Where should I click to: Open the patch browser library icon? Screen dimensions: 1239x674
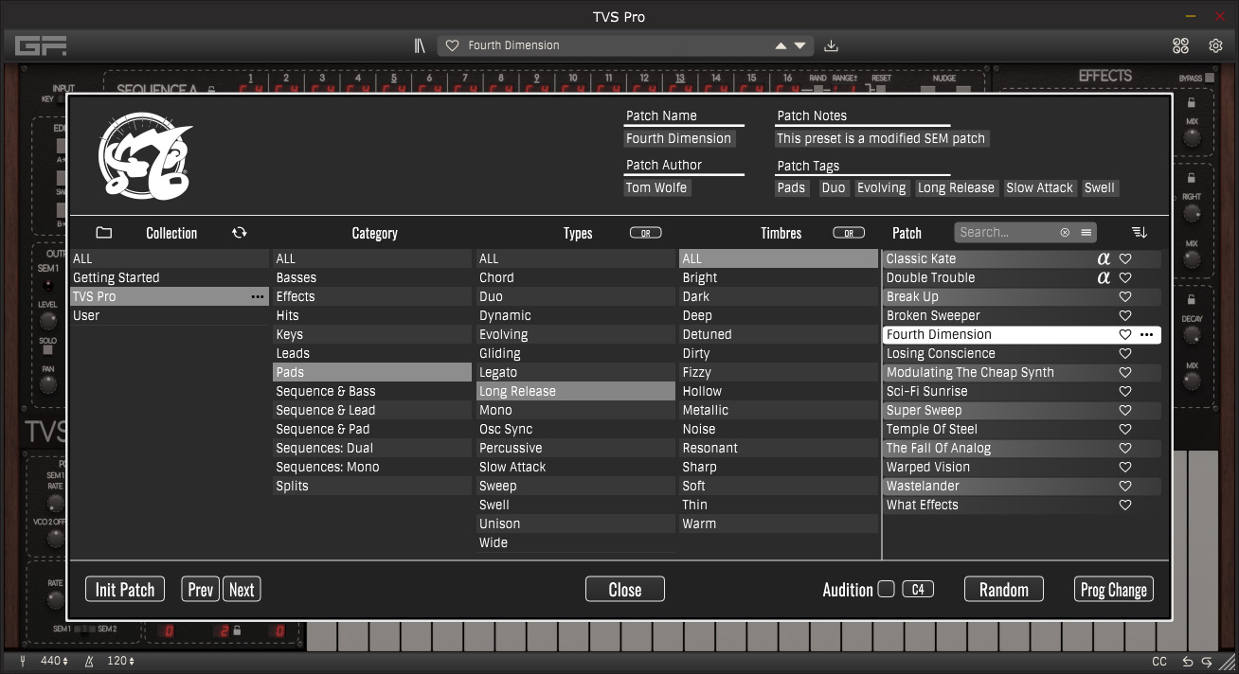(x=419, y=45)
